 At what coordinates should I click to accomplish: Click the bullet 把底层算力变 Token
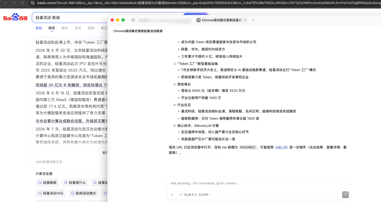(x=215, y=77)
